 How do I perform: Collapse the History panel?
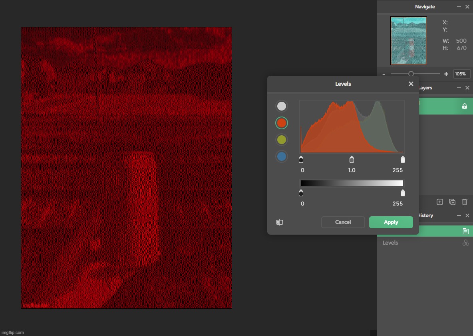coord(459,215)
